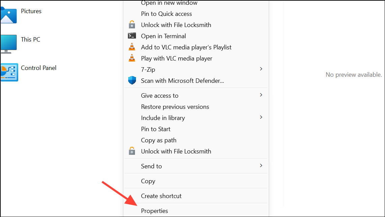The width and height of the screenshot is (385, 217).
Task: Open the Pictures desktop icon
Action: pyautogui.click(x=31, y=11)
